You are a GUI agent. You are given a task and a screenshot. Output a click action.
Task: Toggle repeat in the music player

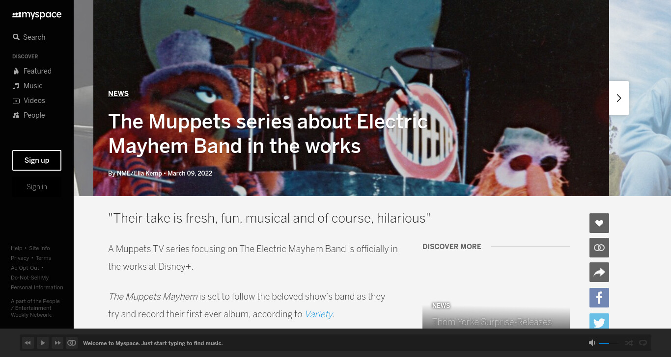point(643,343)
